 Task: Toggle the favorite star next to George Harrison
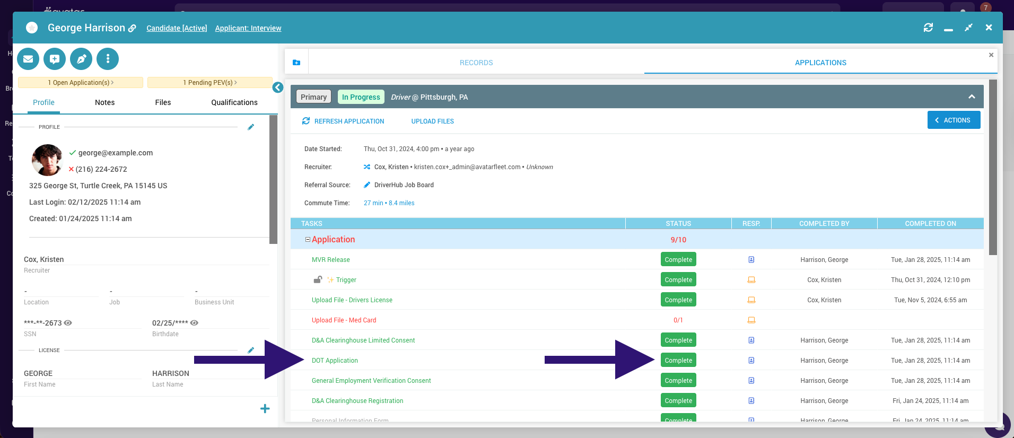coord(32,28)
